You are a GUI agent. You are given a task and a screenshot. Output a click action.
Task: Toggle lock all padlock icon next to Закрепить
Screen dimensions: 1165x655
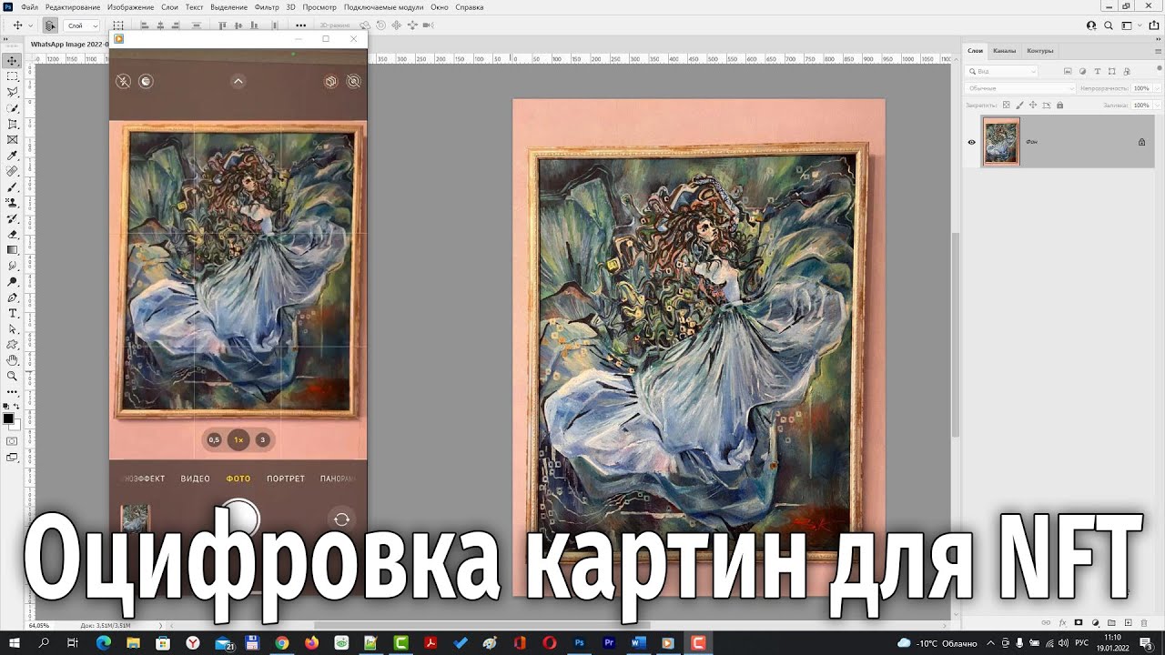tap(1059, 105)
